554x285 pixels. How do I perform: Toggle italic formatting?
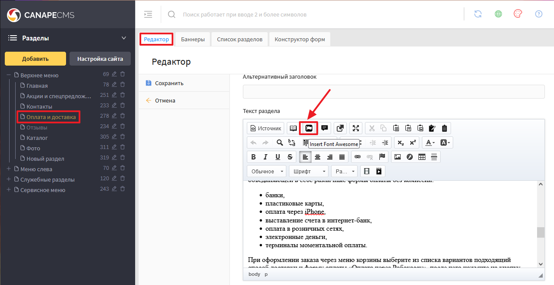coord(265,157)
